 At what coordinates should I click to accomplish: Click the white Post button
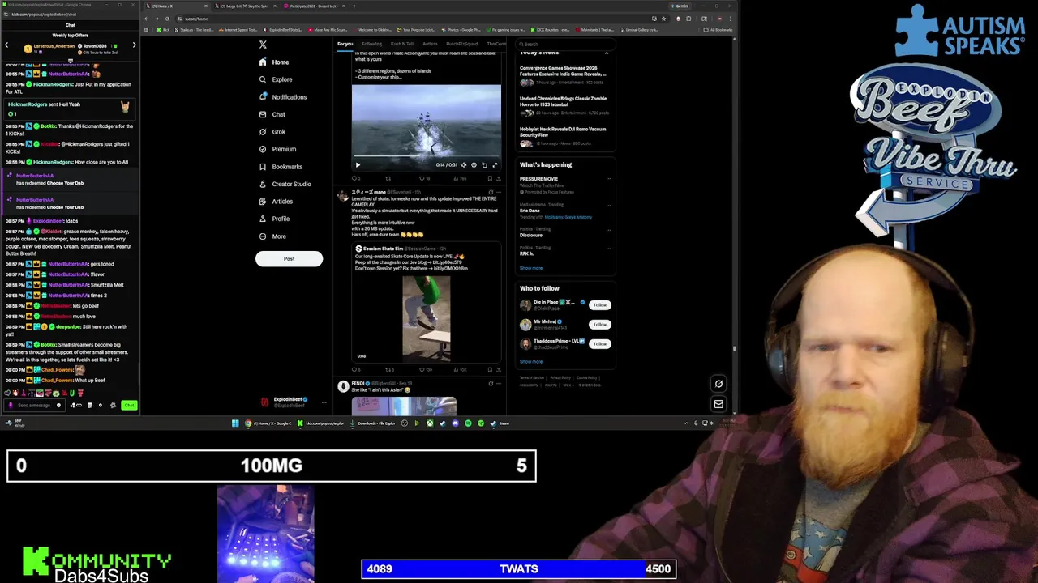pyautogui.click(x=289, y=258)
